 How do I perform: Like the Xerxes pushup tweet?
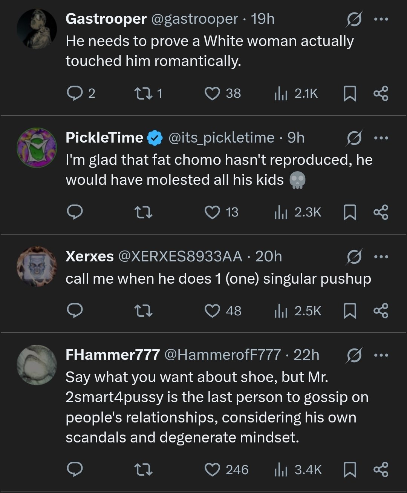[212, 311]
